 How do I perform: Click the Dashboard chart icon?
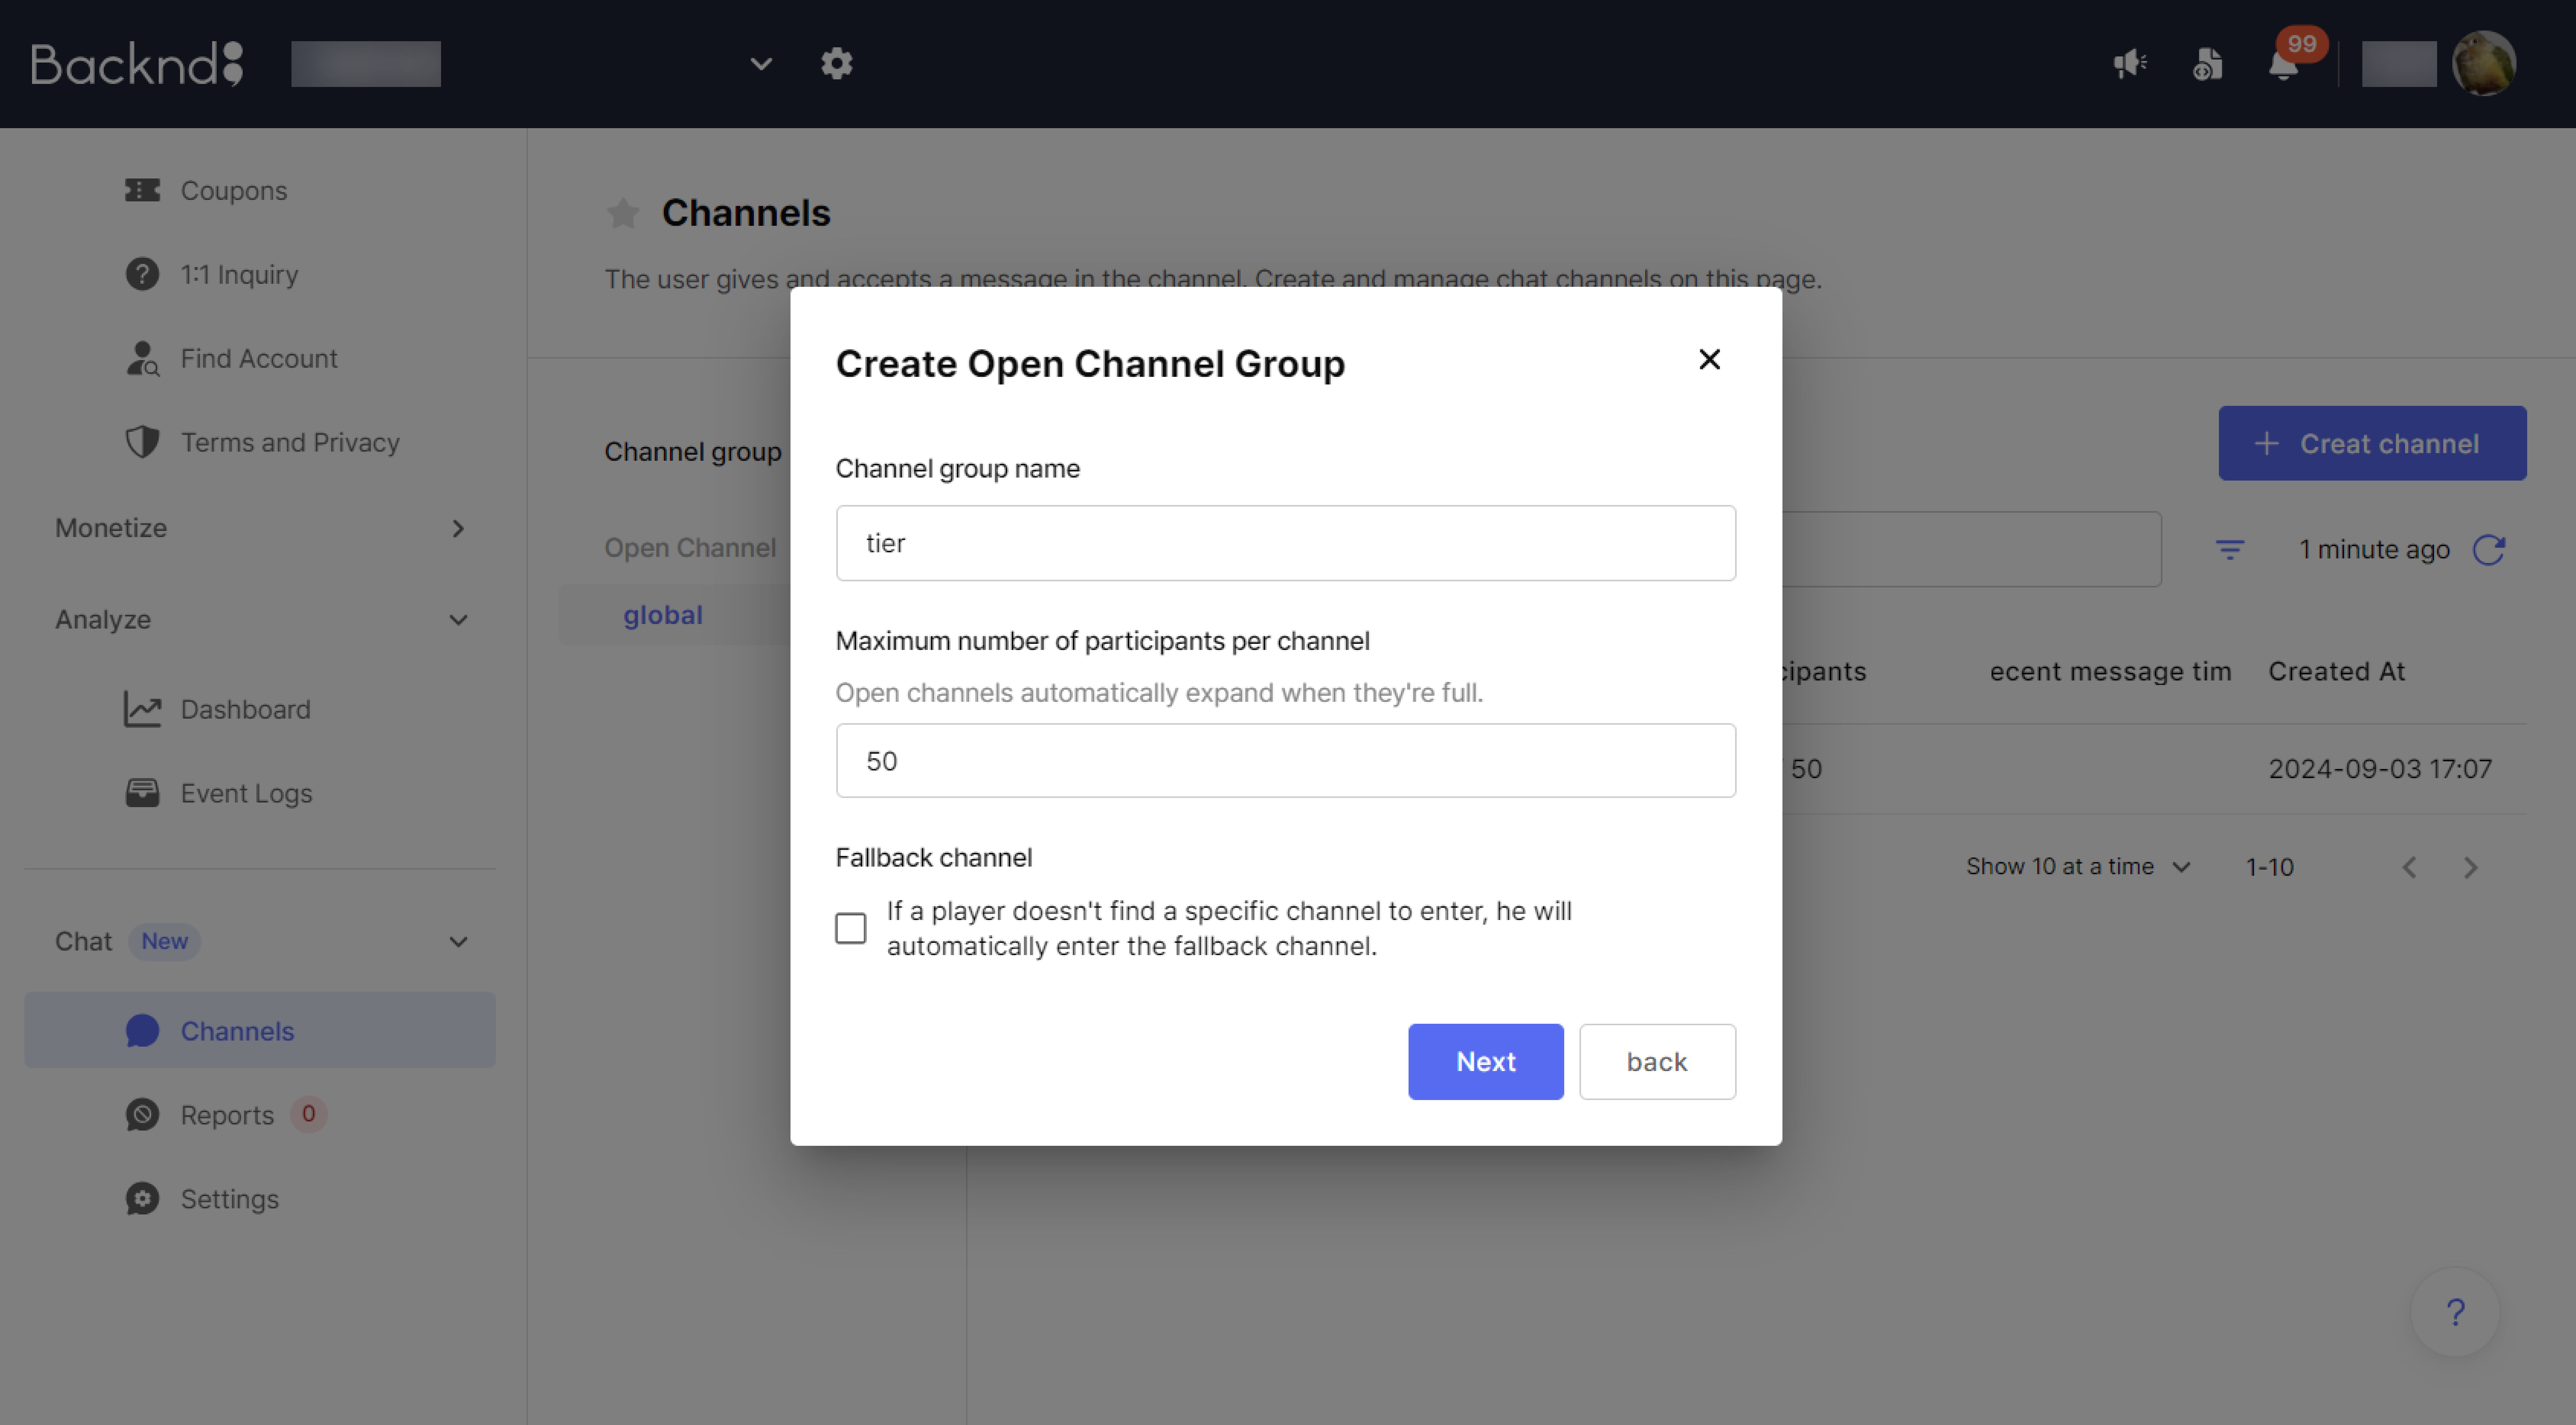click(x=142, y=709)
